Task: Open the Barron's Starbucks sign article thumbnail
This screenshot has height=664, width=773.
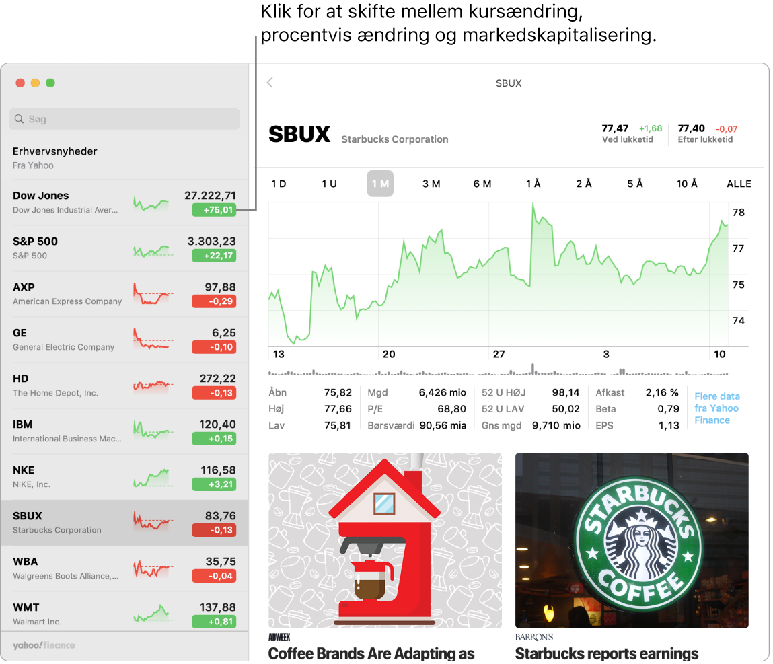Action: pyautogui.click(x=632, y=540)
